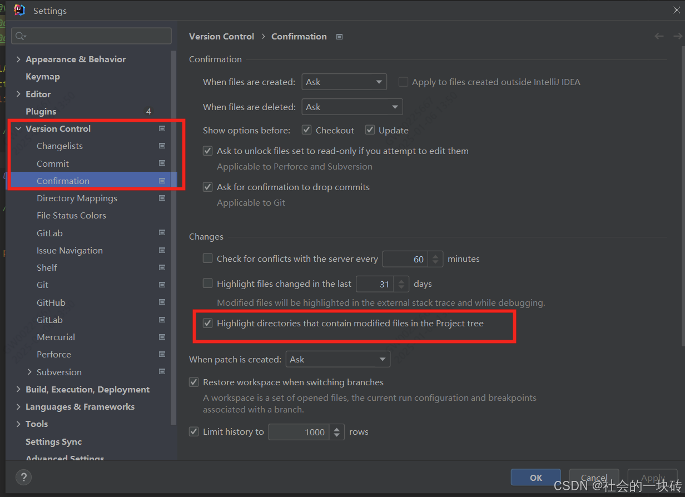Click the back arrow navigation icon
The width and height of the screenshot is (685, 497).
tap(659, 36)
